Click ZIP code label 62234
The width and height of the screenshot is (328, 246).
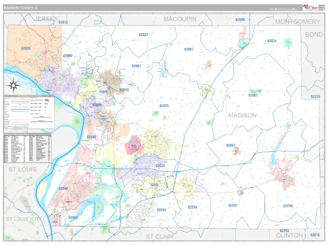coord(161,210)
